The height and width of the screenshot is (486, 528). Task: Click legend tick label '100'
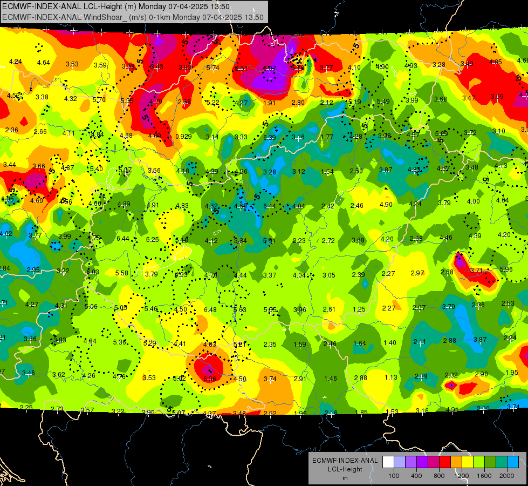pos(394,476)
